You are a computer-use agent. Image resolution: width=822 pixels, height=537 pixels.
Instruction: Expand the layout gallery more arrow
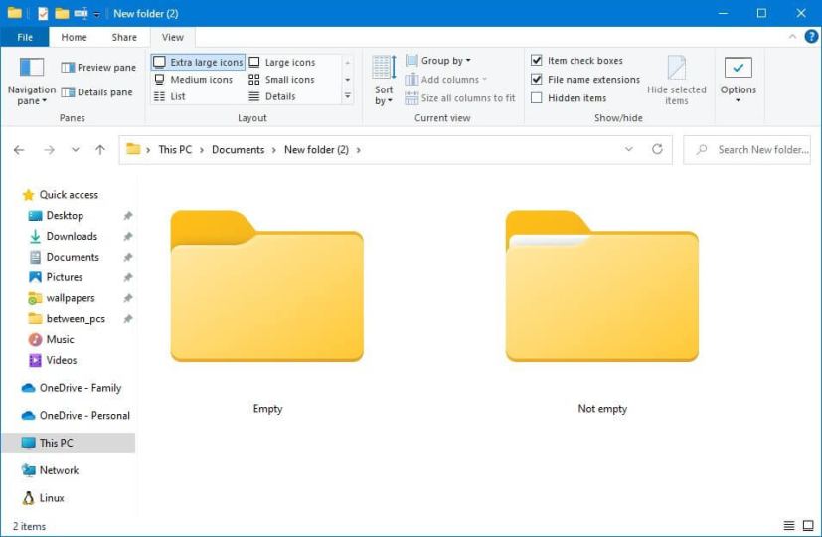pyautogui.click(x=347, y=96)
